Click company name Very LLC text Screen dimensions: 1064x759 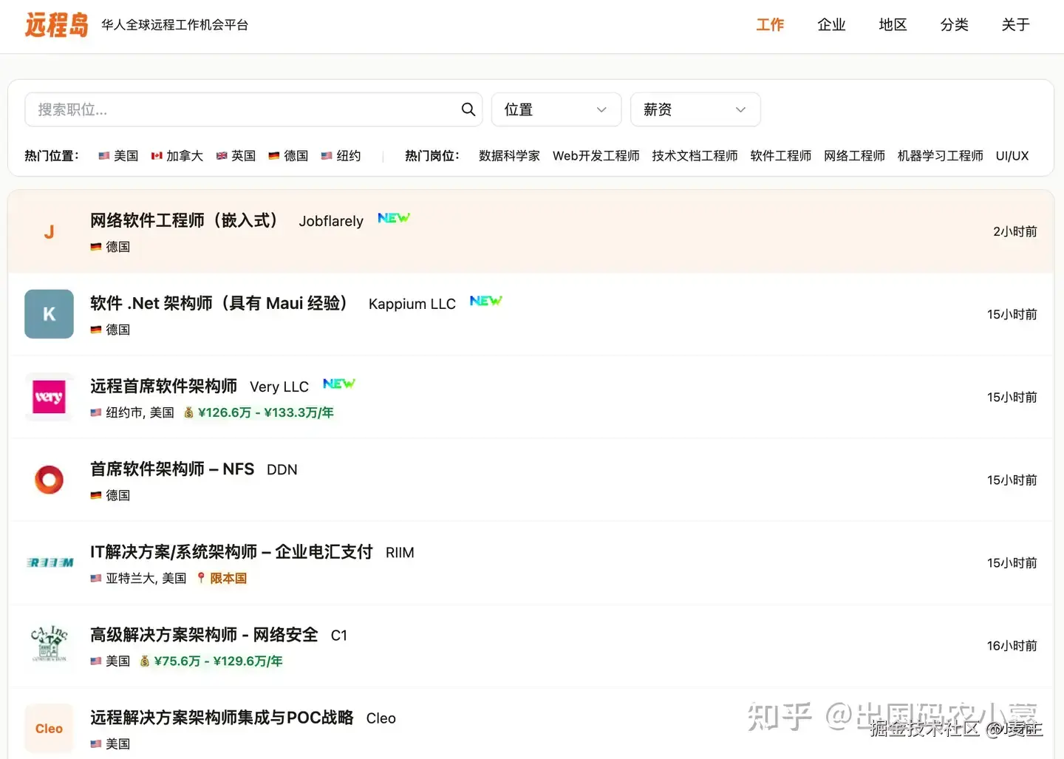[x=279, y=387]
